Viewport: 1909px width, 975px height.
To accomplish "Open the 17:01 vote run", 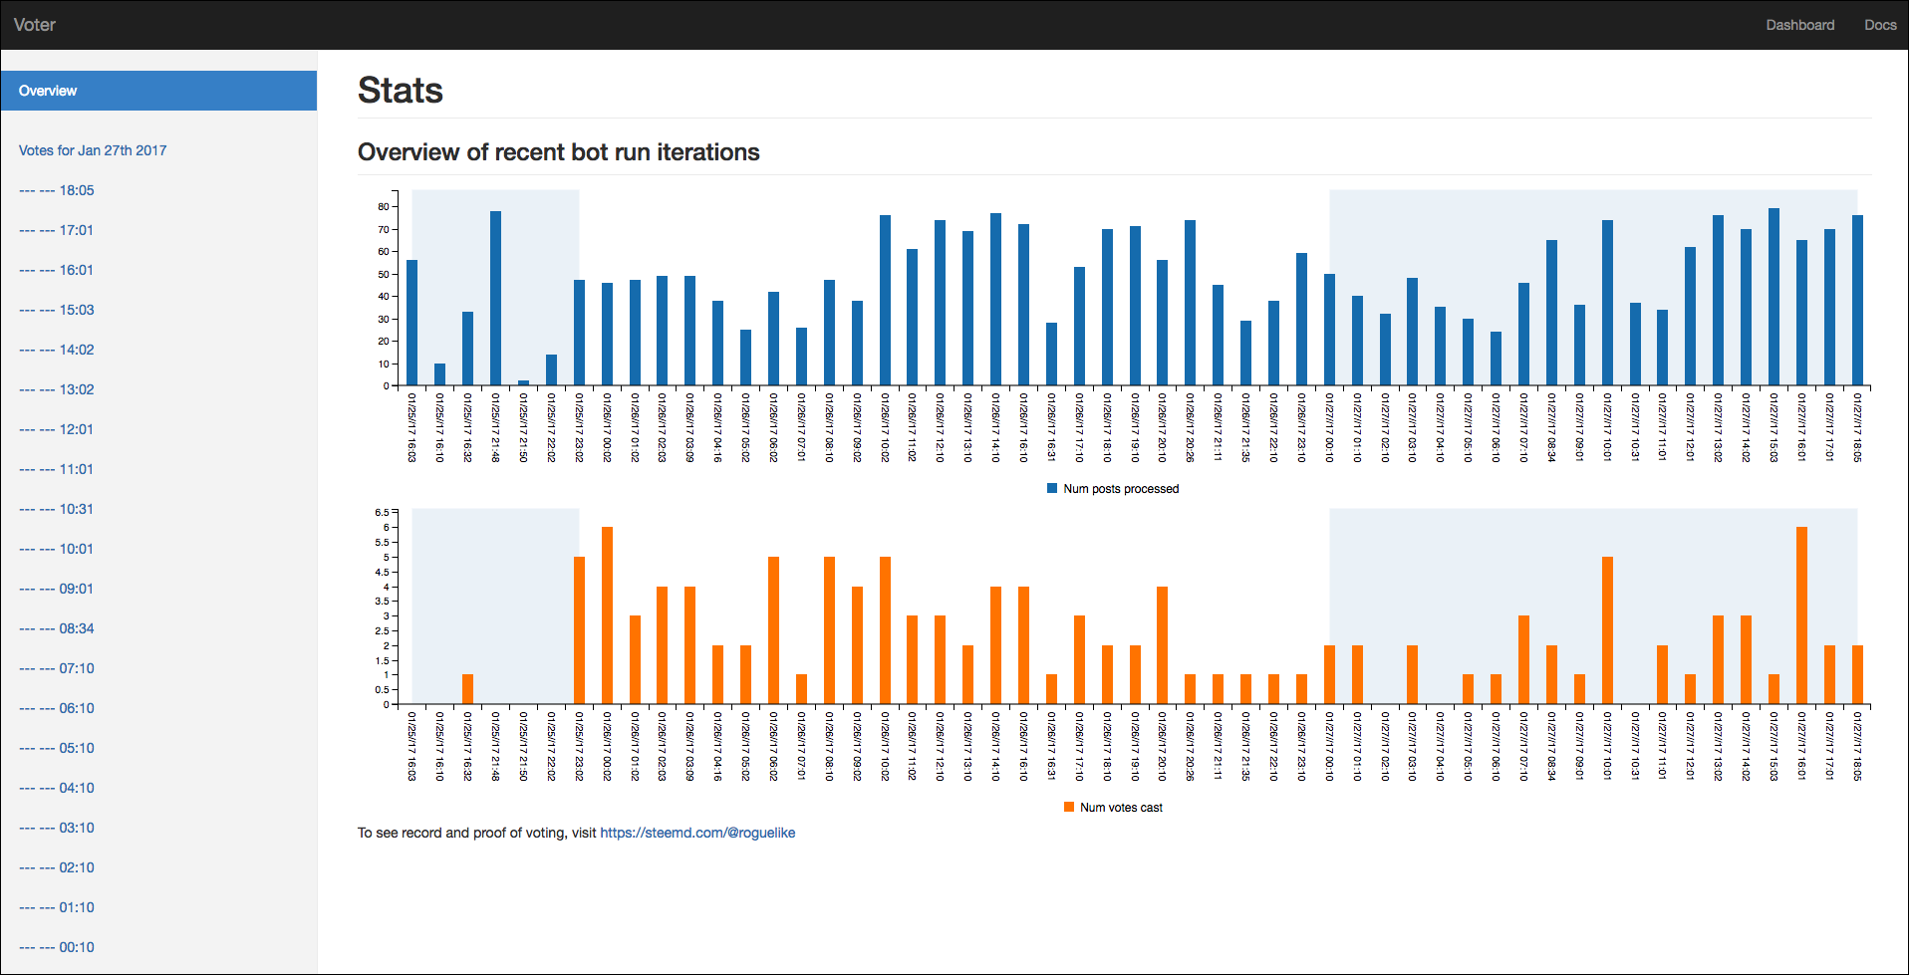I will click(x=57, y=230).
